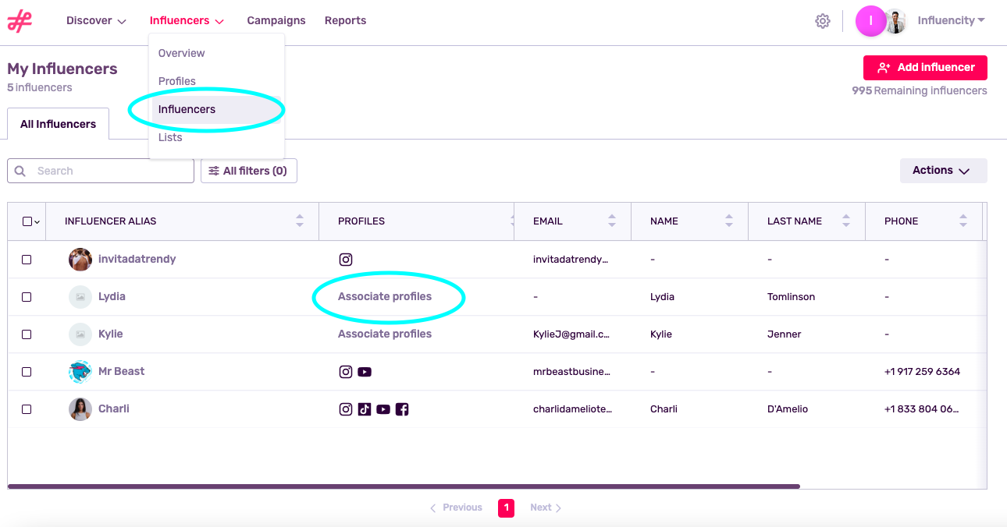Click Charli's YouTube profile icon
This screenshot has width=1007, height=527.
click(x=383, y=409)
